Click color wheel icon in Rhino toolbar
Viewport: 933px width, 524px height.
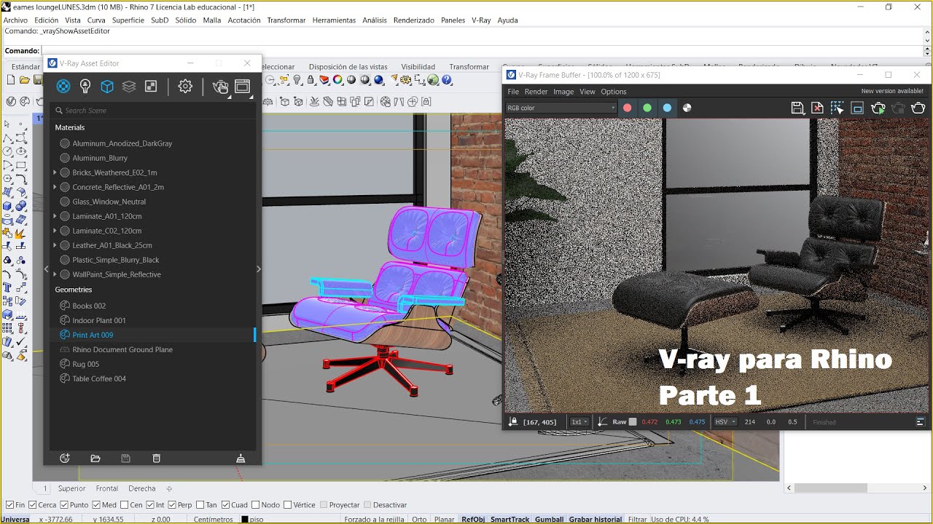(337, 80)
